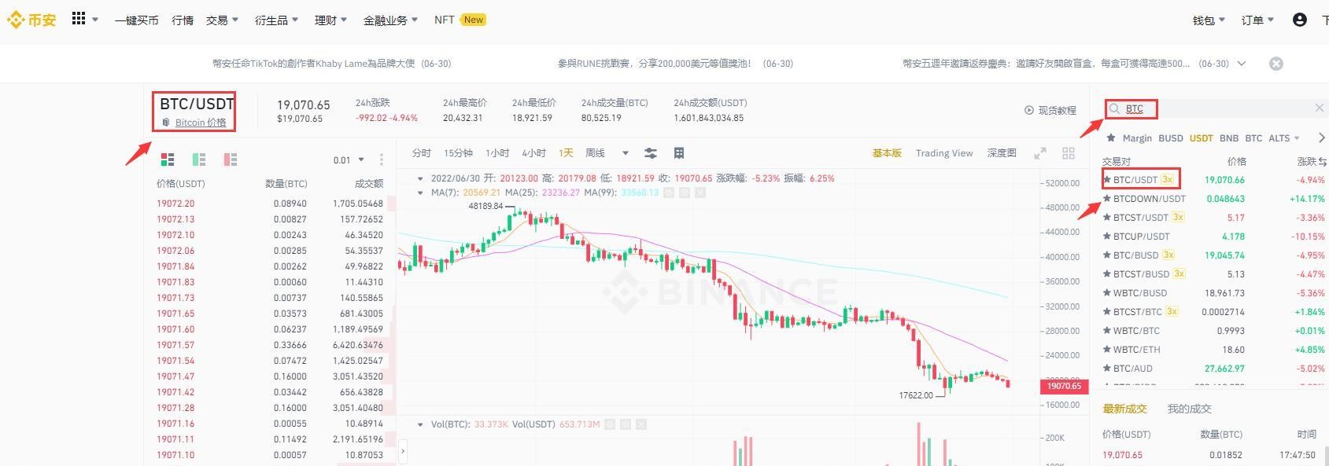
Task: Open the 订单 dropdown
Action: [x=1257, y=20]
